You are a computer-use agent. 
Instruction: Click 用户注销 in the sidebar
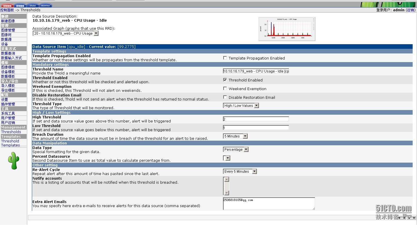[x=8, y=122]
